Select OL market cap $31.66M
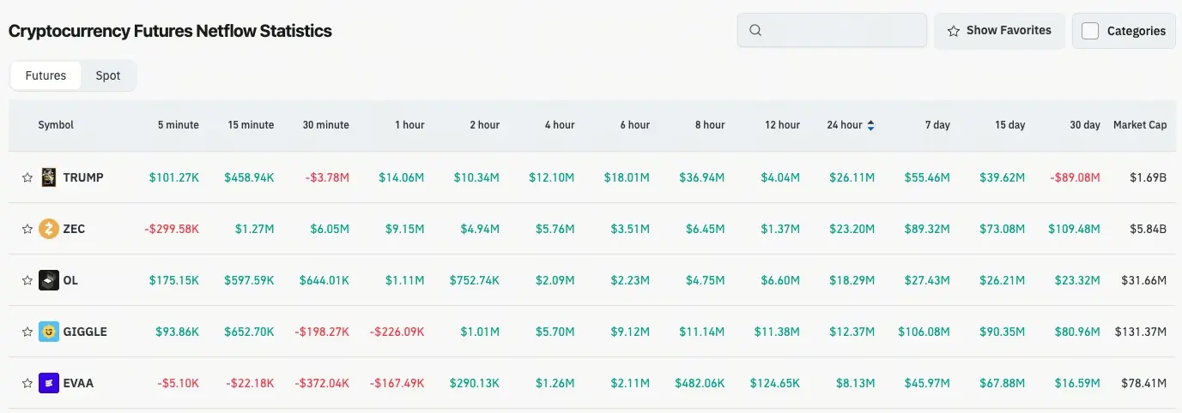1182x413 pixels. 1144,280
